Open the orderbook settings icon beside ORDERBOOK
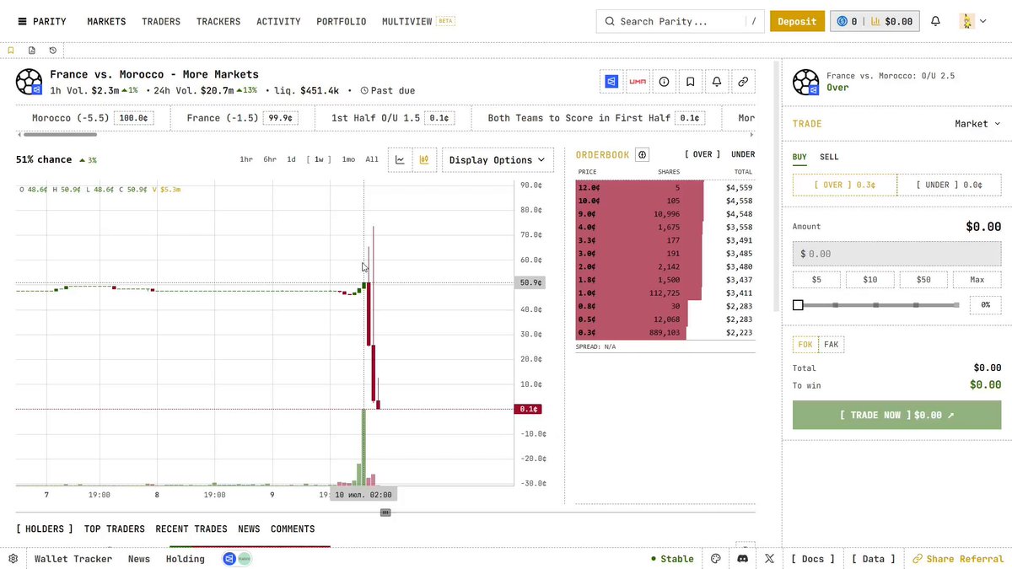This screenshot has width=1012, height=569. pos(643,155)
